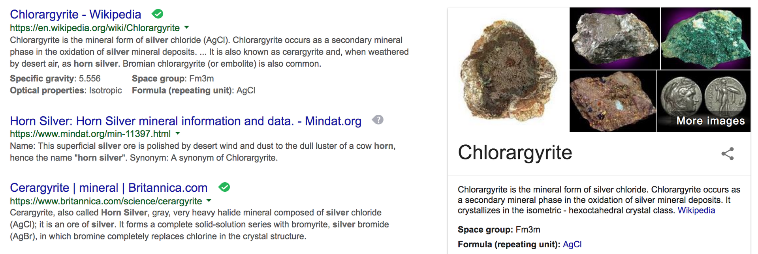Open reddish-brown rock thumbnail with blue spot
The width and height of the screenshot is (758, 254).
tap(613, 101)
